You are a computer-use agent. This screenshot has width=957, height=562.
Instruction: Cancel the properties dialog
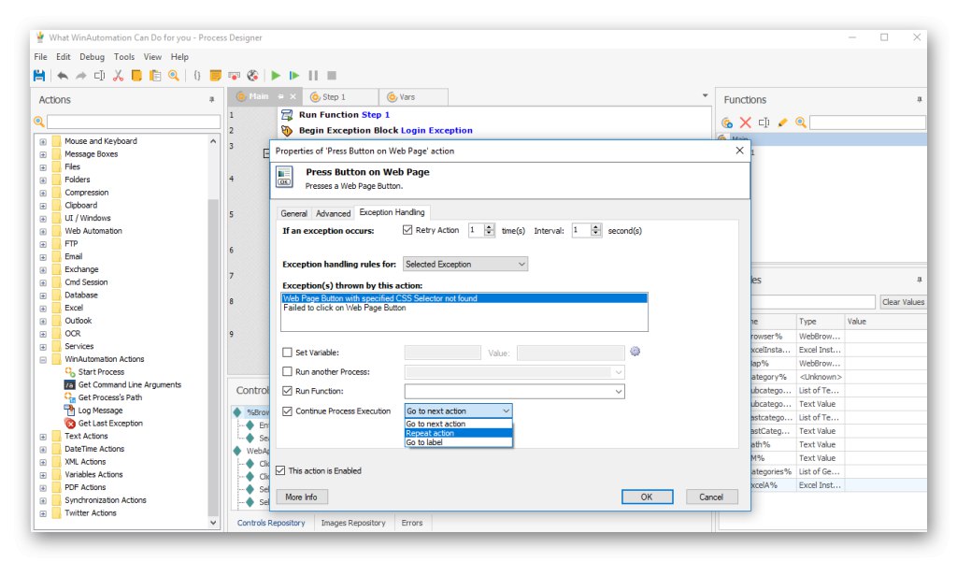(711, 497)
